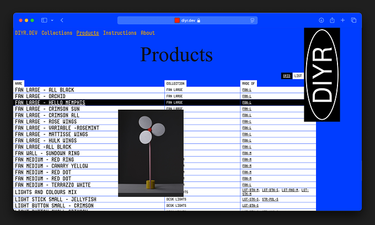375x225 pixels.
Task: Open FAN-M link in the Sundown Ring row
Action: (247, 153)
